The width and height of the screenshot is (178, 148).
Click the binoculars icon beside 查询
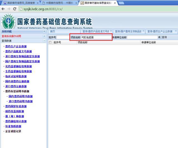click(x=159, y=37)
